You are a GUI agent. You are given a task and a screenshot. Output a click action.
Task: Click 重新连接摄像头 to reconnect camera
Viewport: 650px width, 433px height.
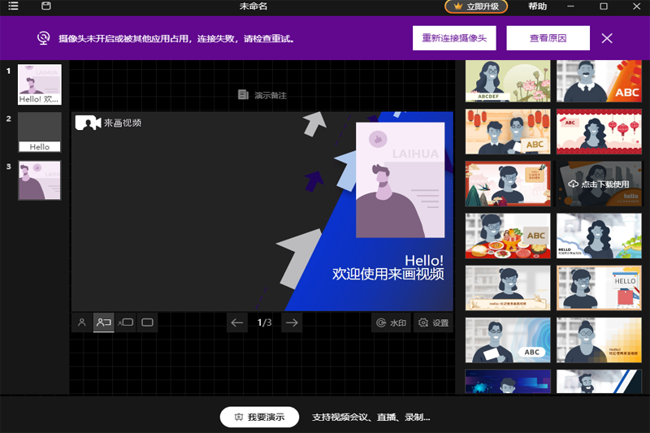[454, 38]
